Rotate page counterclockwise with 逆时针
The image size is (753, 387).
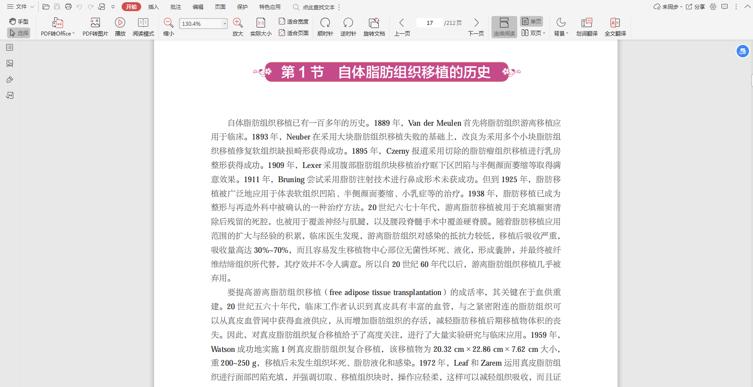click(x=348, y=27)
